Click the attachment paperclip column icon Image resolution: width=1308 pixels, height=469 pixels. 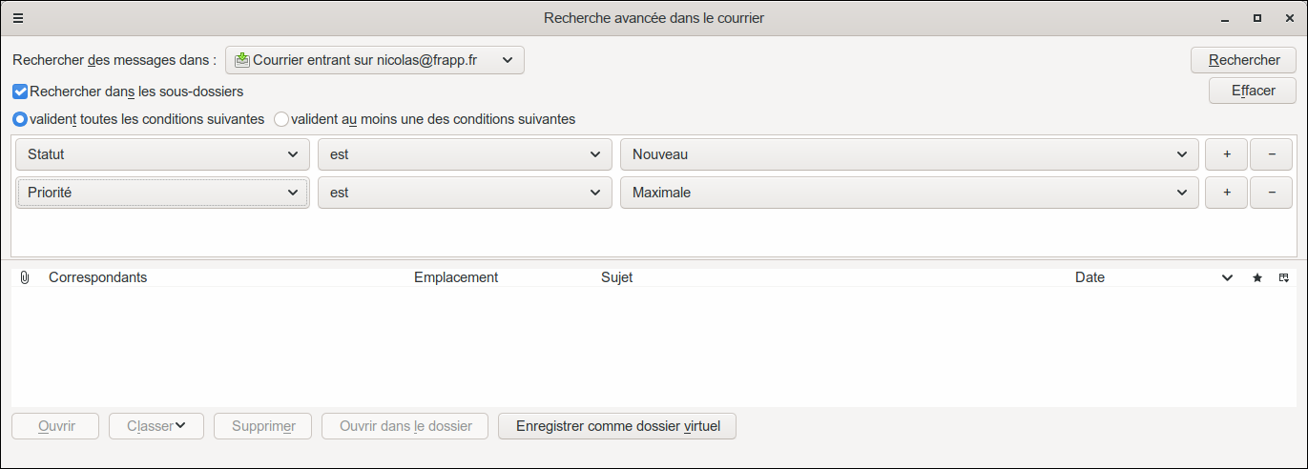25,277
